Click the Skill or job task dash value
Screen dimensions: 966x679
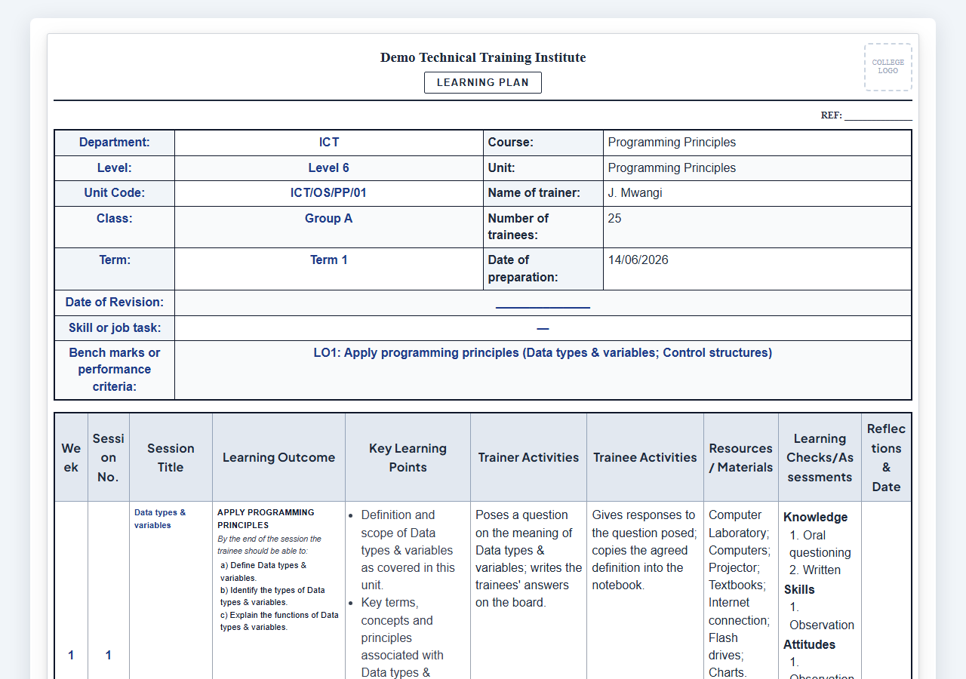543,328
